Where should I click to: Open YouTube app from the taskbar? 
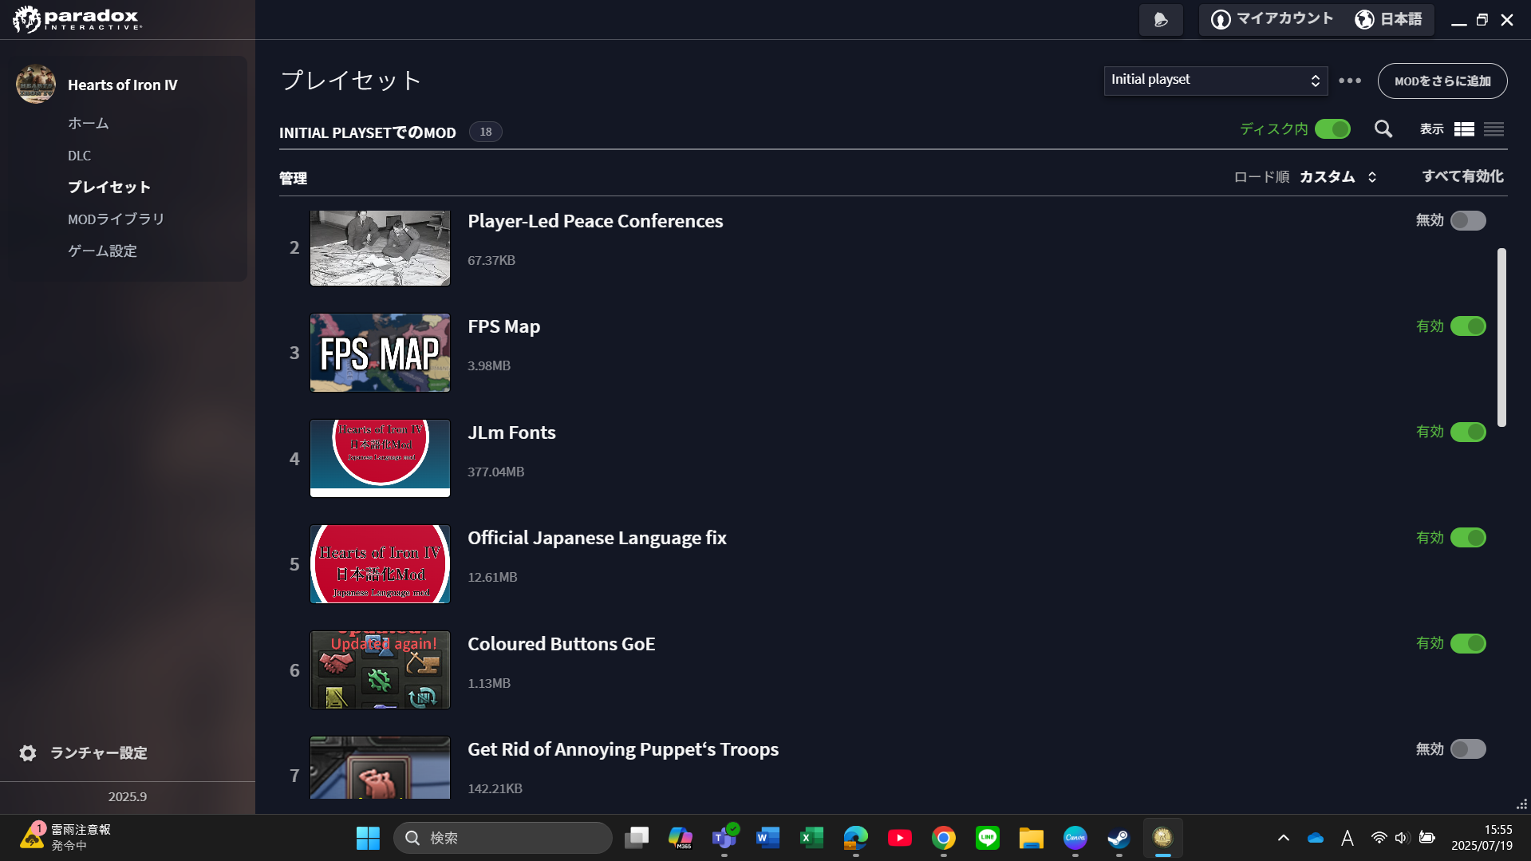[x=900, y=838]
